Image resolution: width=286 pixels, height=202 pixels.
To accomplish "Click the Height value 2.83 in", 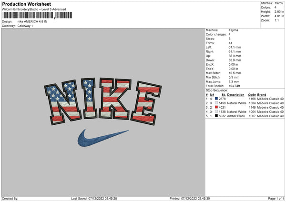I will (279, 11).
